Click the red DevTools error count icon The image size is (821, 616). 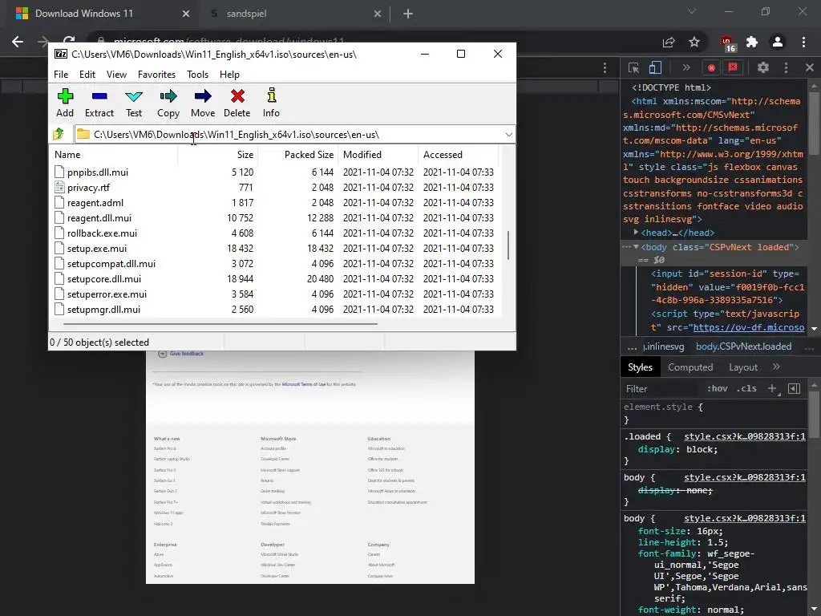pos(711,67)
